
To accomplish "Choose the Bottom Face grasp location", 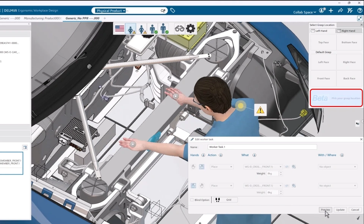I will pyautogui.click(x=349, y=42).
